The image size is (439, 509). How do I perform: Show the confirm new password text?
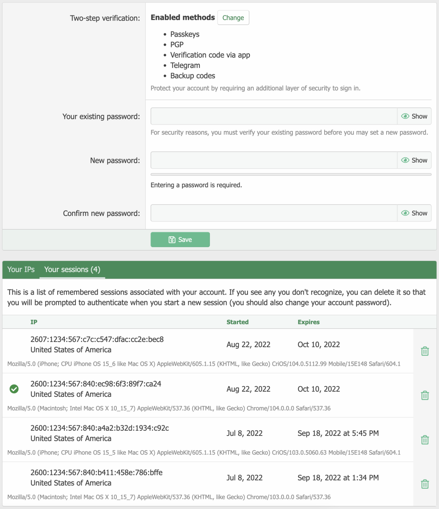tap(414, 213)
